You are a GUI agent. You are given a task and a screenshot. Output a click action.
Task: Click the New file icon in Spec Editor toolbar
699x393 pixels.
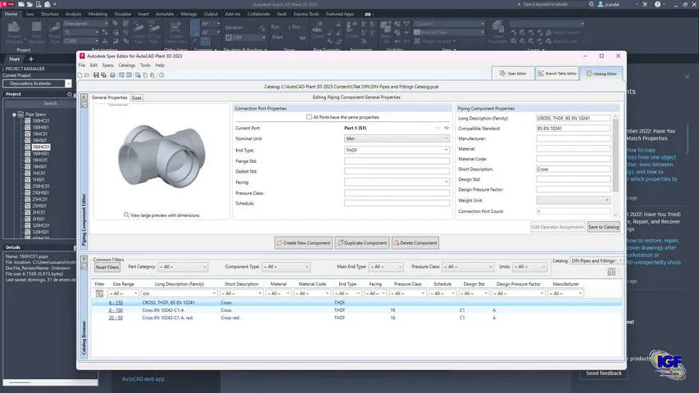[x=80, y=75]
